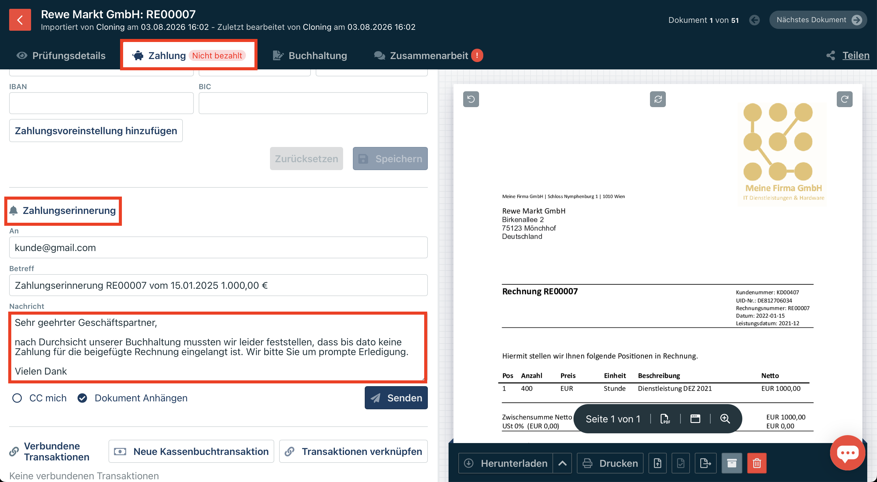
Task: Click the Betreff subject field
Action: 218,285
